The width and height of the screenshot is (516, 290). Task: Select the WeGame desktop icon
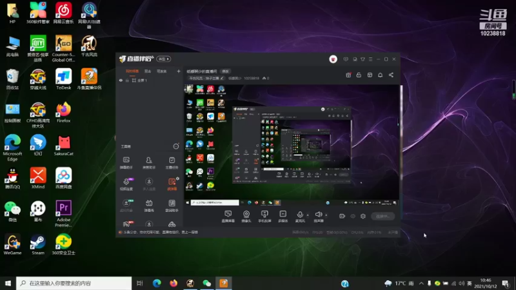[12, 245]
